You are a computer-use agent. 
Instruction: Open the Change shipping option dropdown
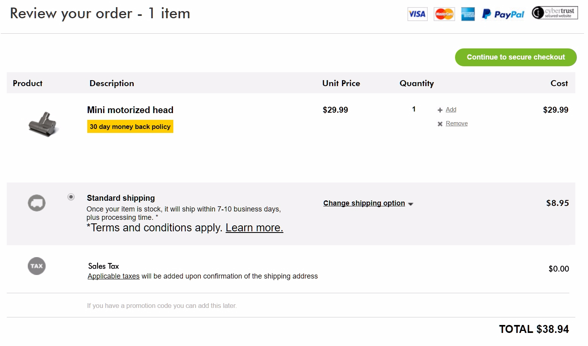tap(364, 203)
